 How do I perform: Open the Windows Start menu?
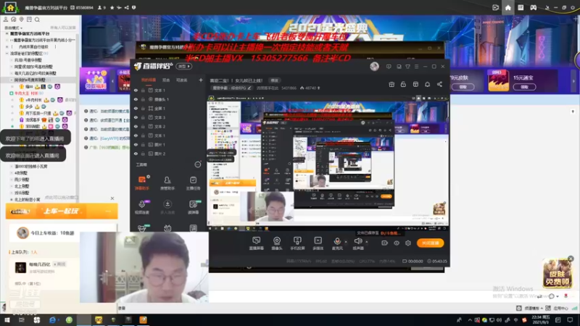click(x=7, y=320)
